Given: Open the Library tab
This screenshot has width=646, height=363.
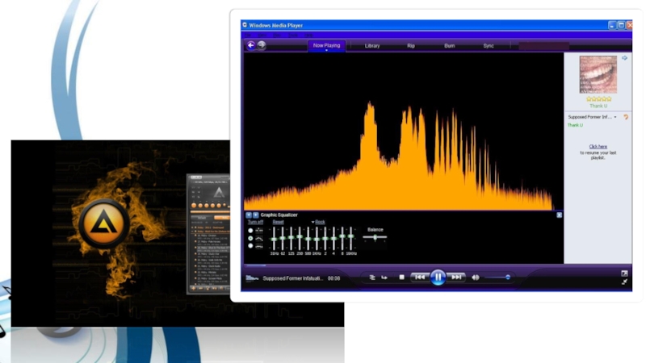Looking at the screenshot, I should click(x=372, y=46).
